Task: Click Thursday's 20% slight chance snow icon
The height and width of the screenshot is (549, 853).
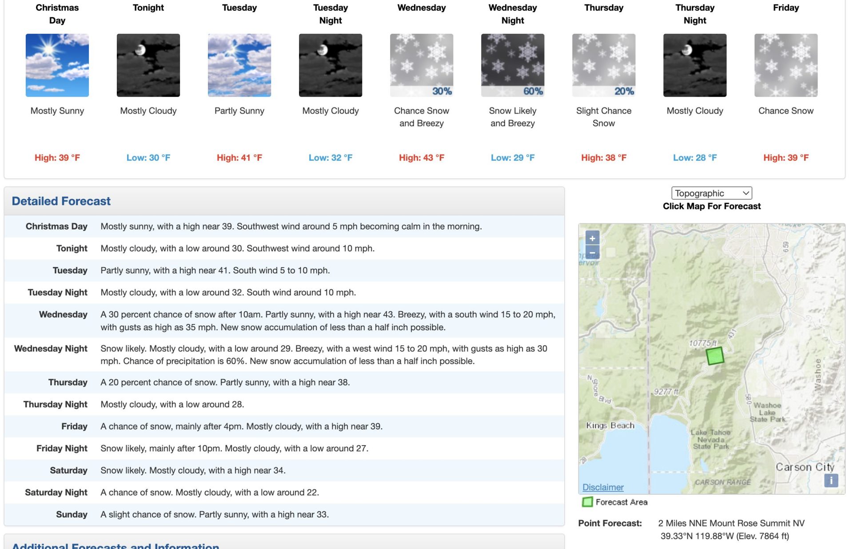Action: pos(604,65)
